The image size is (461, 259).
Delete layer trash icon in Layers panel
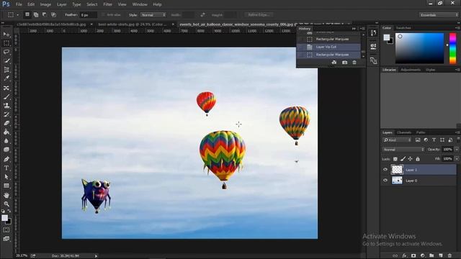(449, 256)
